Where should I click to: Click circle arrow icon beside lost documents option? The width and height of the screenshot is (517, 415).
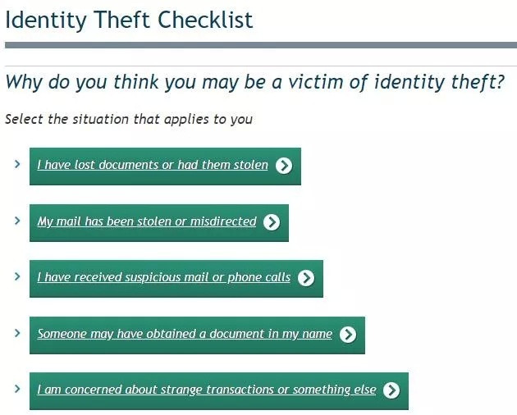[284, 166]
